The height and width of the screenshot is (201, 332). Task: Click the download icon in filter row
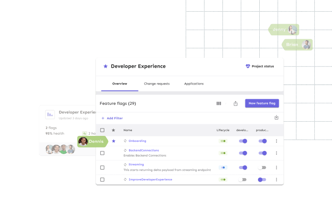[x=277, y=117]
